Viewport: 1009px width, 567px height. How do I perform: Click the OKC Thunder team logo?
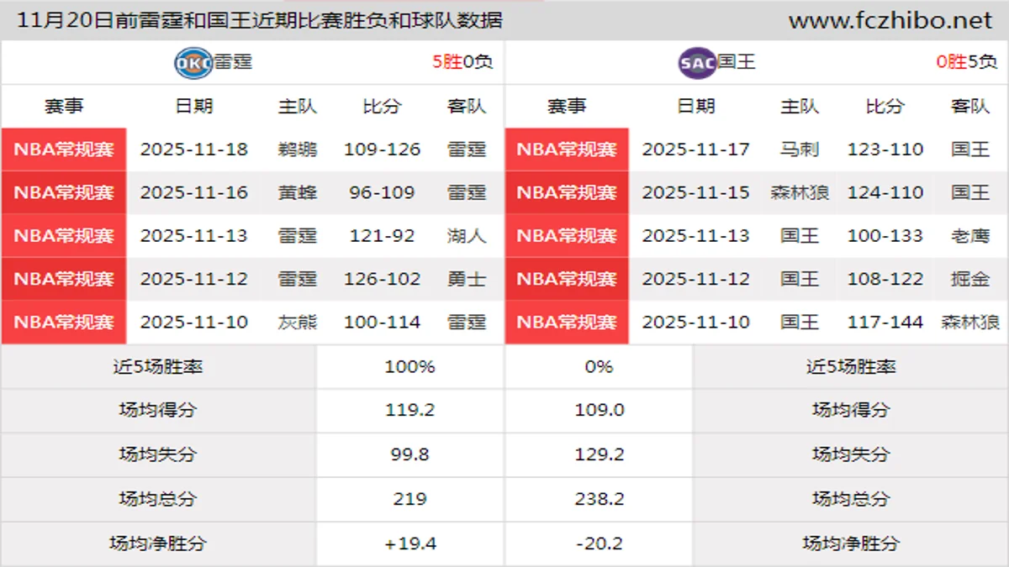click(193, 60)
